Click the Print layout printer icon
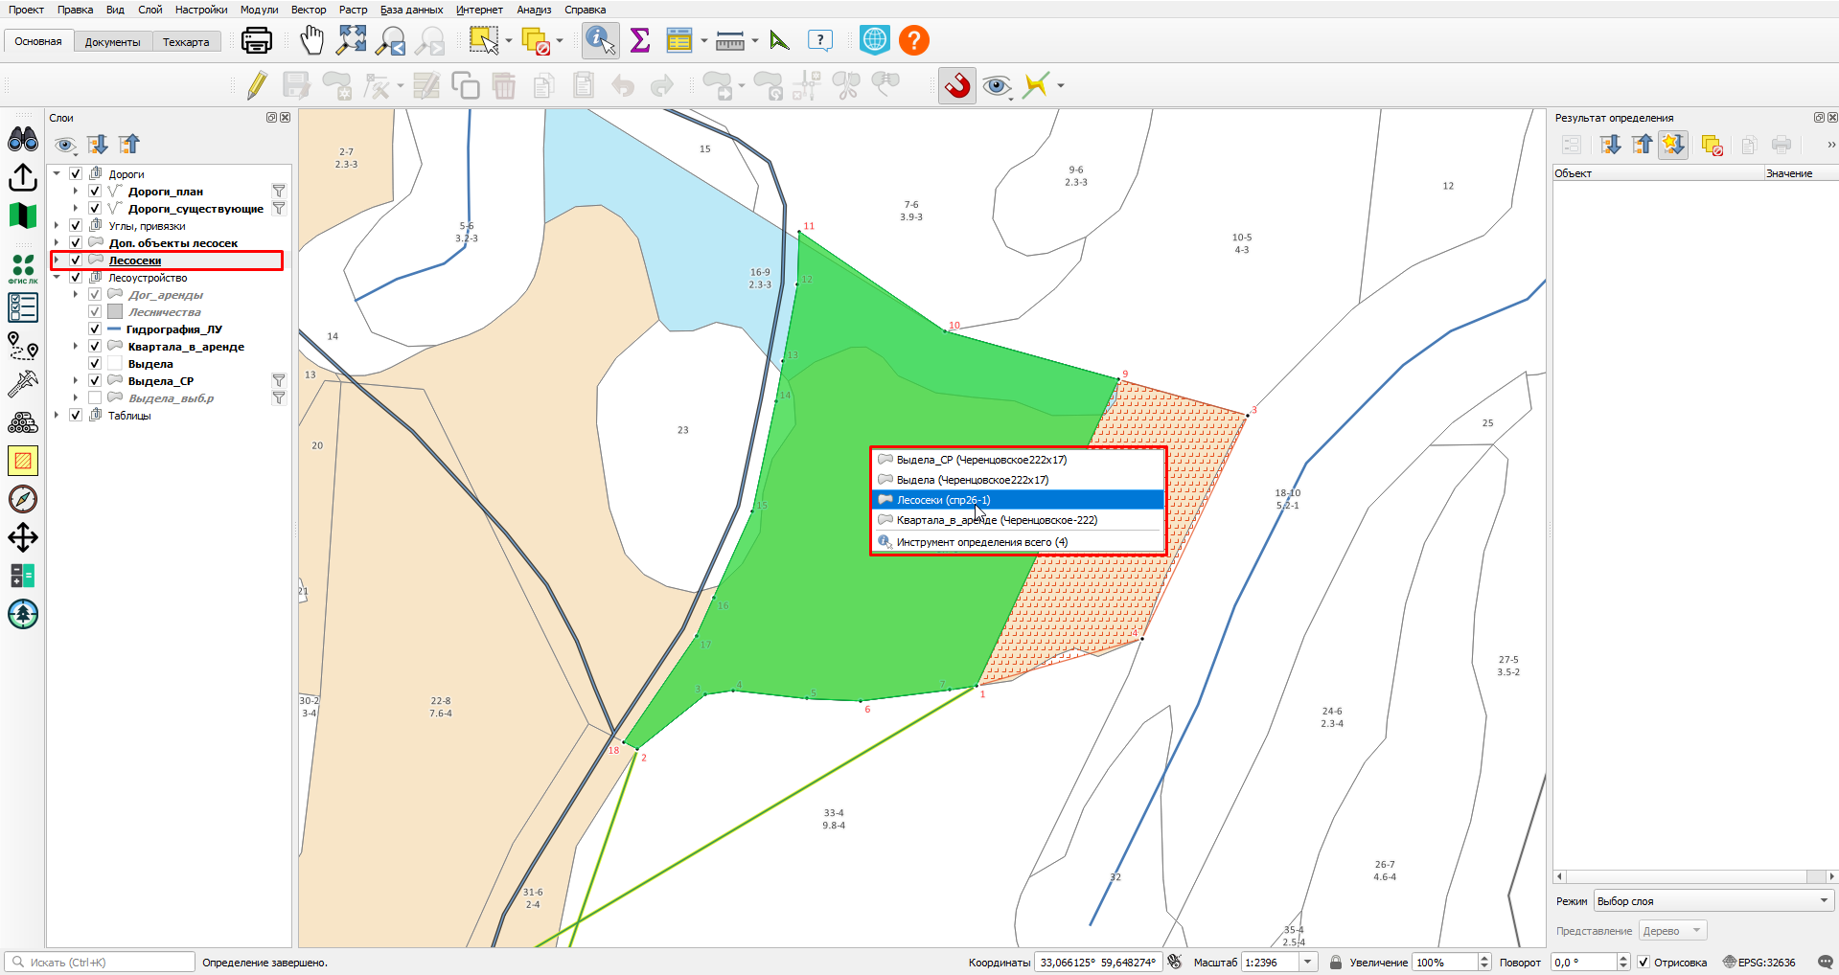1839x975 pixels. (x=257, y=40)
